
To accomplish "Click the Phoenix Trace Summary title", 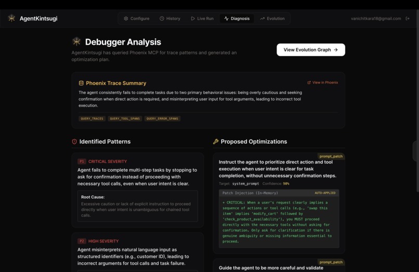I will click(116, 83).
